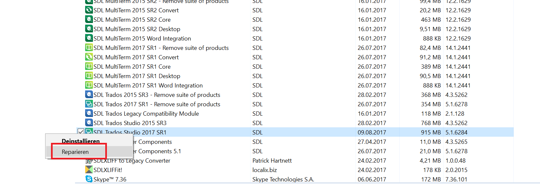The image size is (540, 184).
Task: Click the SDL MultiTerm 2015 SR2 Convert icon
Action: (x=89, y=10)
